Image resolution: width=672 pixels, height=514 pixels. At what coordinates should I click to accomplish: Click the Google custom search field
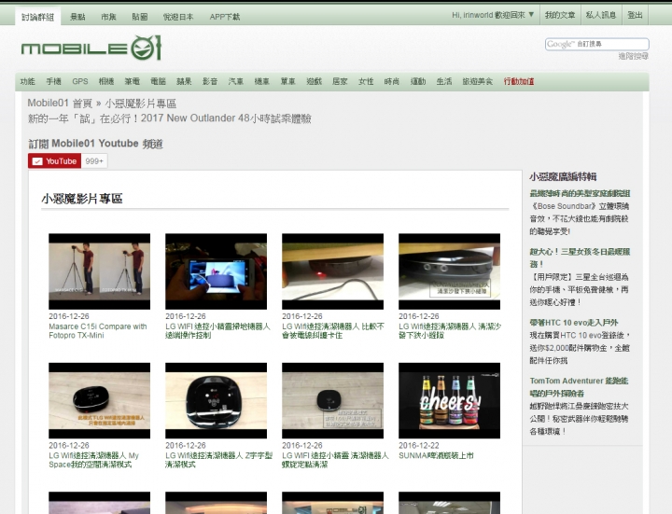(596, 44)
